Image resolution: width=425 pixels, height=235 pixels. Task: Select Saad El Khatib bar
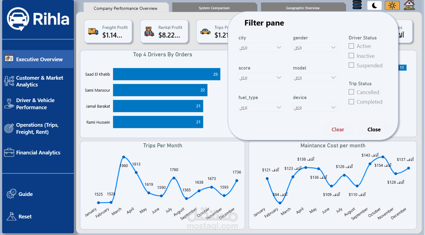click(167, 74)
